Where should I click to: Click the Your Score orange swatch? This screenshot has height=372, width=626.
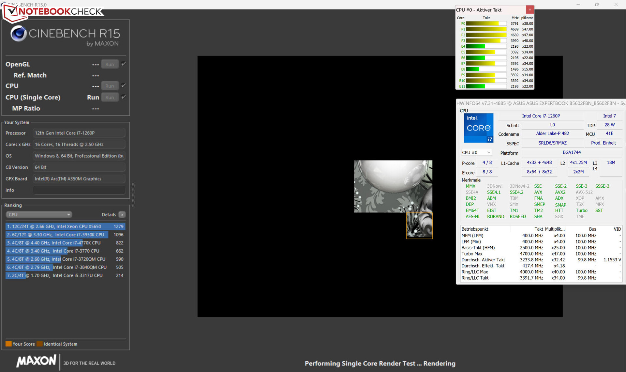coord(8,344)
